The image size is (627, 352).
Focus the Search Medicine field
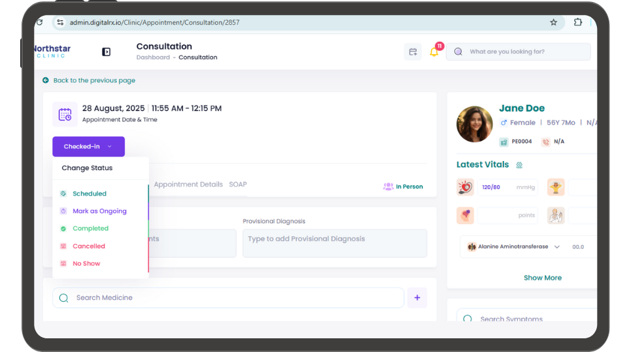pyautogui.click(x=229, y=298)
